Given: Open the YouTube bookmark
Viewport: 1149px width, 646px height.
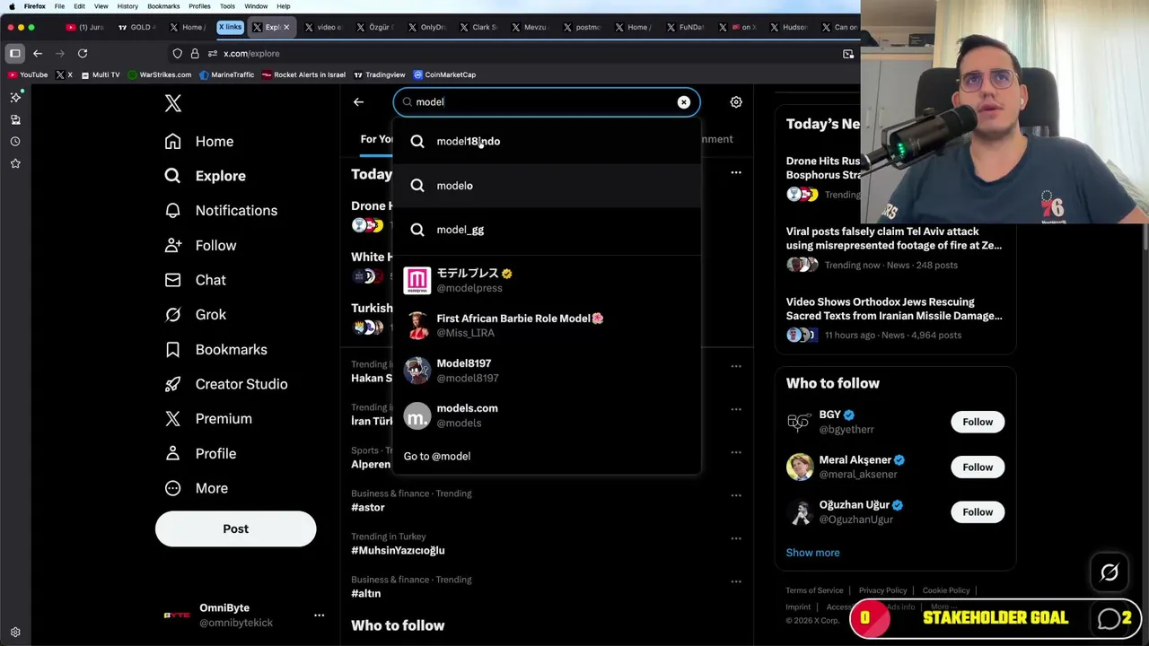Looking at the screenshot, I should coord(27,74).
